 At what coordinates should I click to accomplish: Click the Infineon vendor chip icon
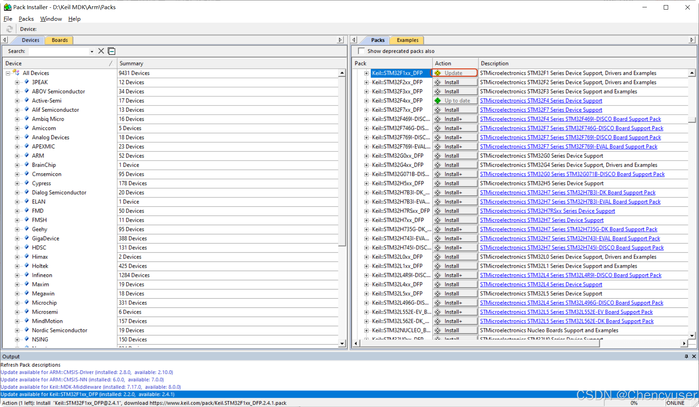click(x=26, y=275)
